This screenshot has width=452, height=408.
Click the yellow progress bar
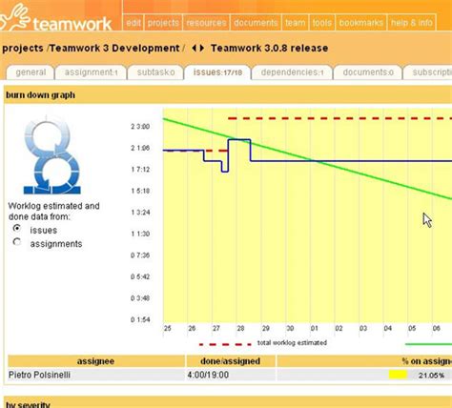tap(398, 375)
